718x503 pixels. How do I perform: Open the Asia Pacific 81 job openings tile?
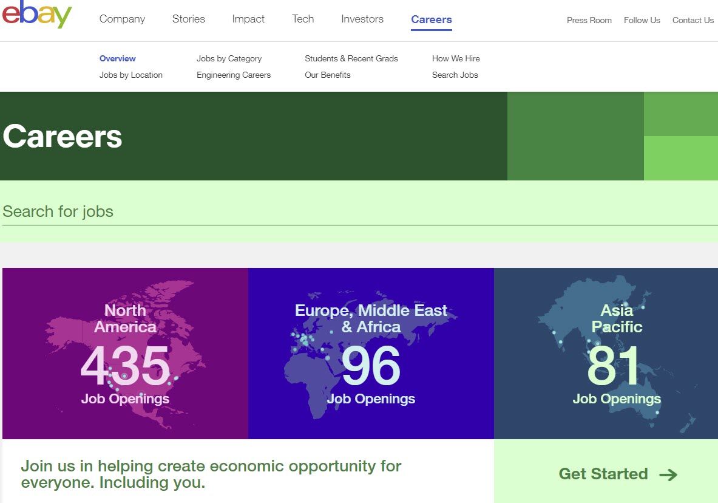click(606, 353)
